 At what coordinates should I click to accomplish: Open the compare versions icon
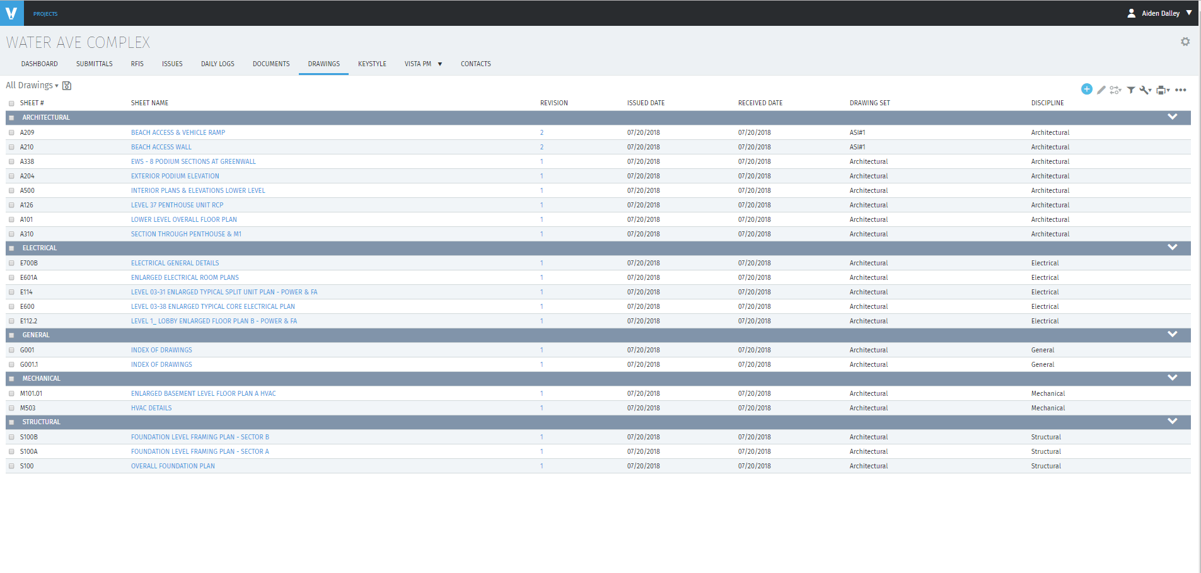pyautogui.click(x=1114, y=90)
